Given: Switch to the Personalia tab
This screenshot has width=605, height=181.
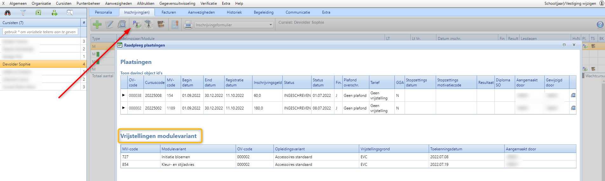Looking at the screenshot, I should pyautogui.click(x=104, y=12).
